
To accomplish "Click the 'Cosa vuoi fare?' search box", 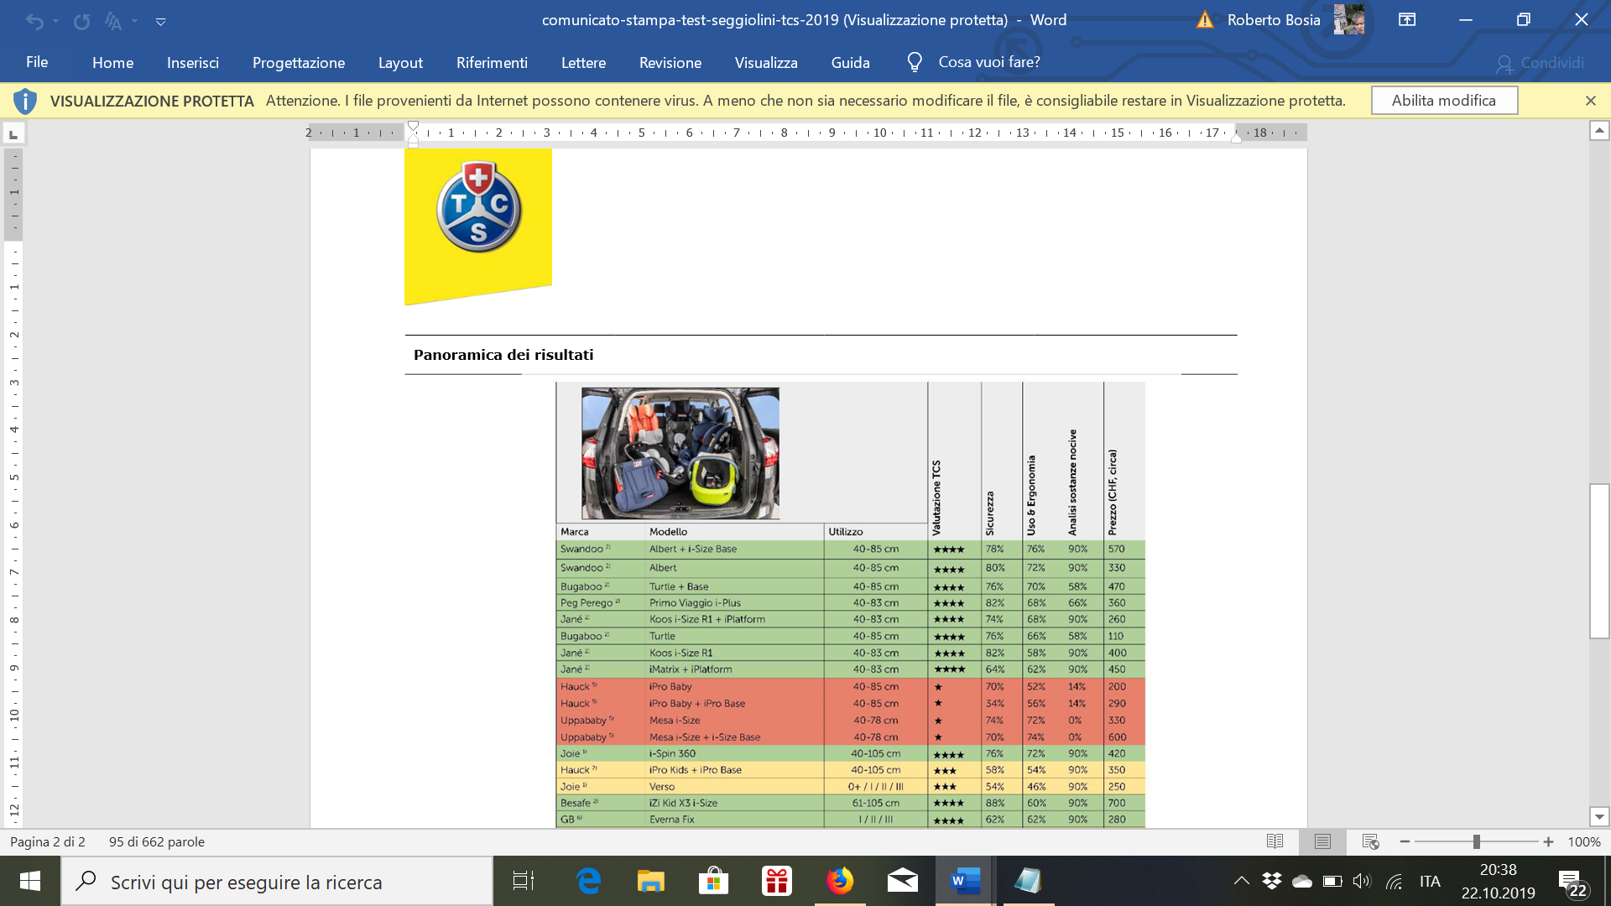I will [x=989, y=62].
